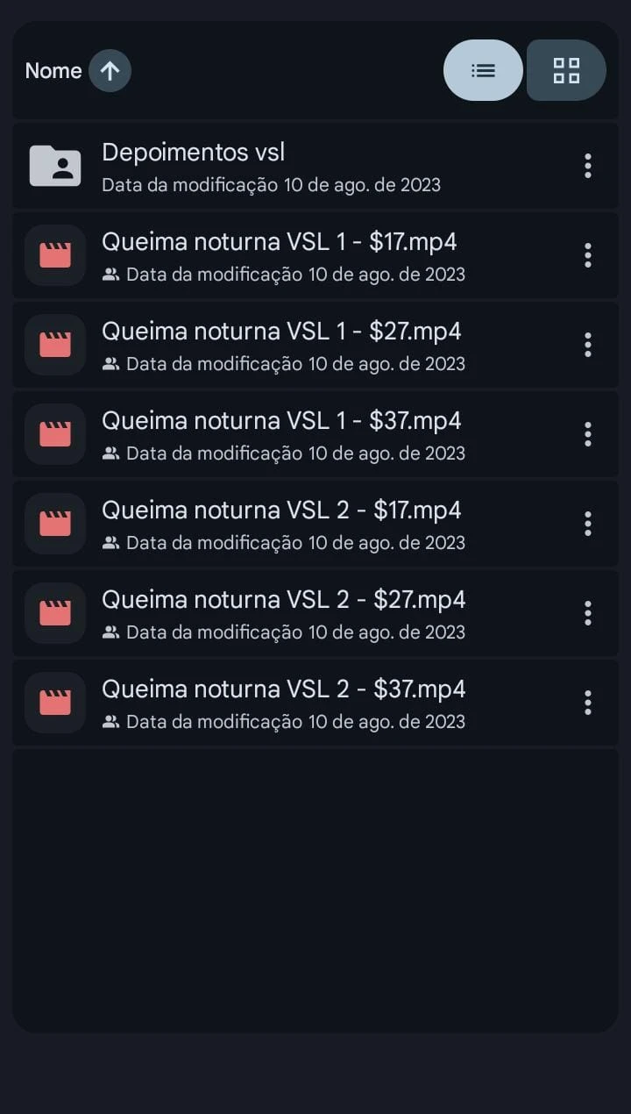The width and height of the screenshot is (631, 1114).
Task: Switch to grid view layout
Action: click(566, 70)
